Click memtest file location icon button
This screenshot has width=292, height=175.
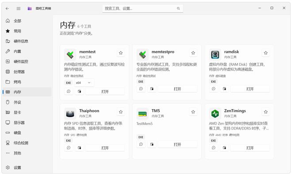79,91
